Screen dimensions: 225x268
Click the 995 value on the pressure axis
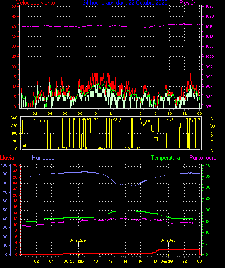[209, 67]
